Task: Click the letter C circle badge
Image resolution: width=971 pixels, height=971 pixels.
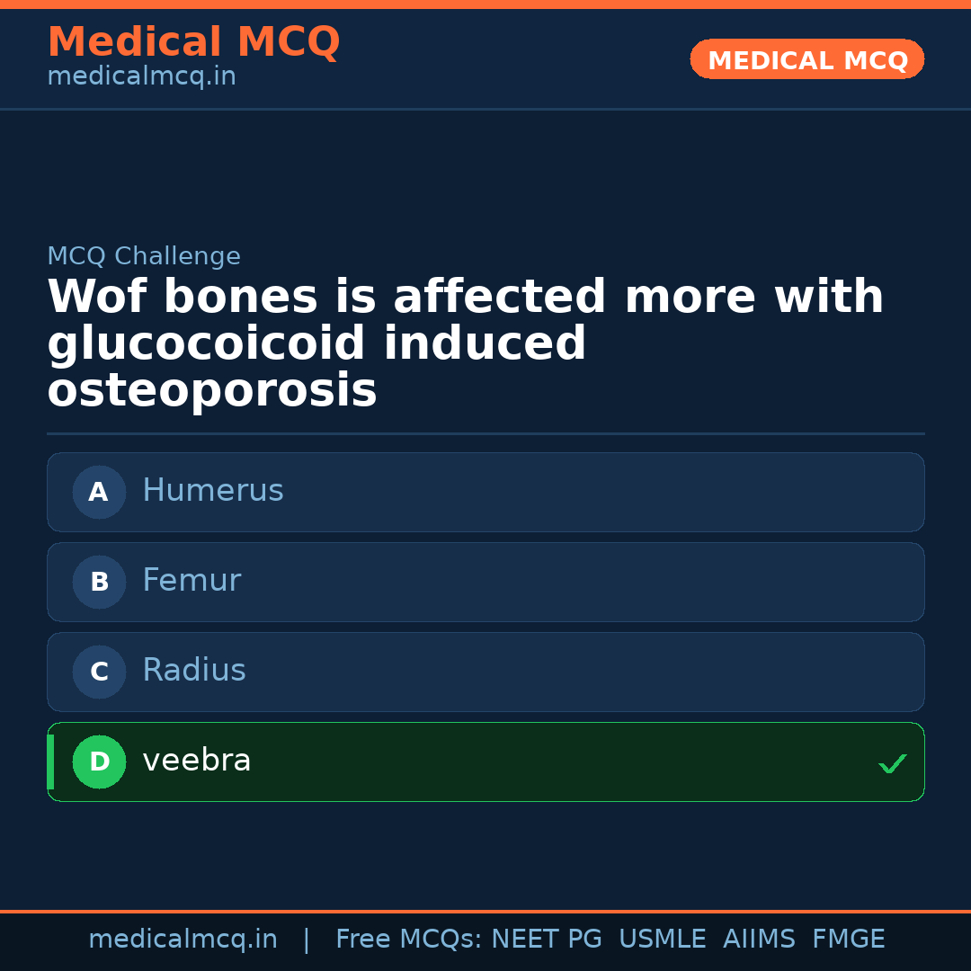Action: (99, 672)
